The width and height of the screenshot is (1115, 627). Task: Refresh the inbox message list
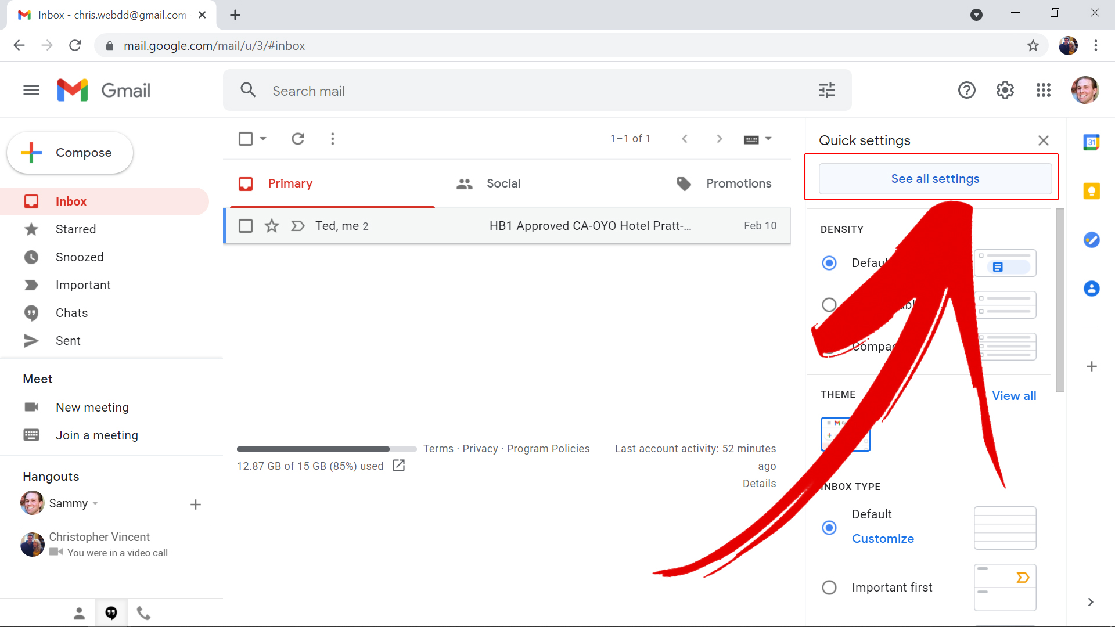[x=298, y=139]
